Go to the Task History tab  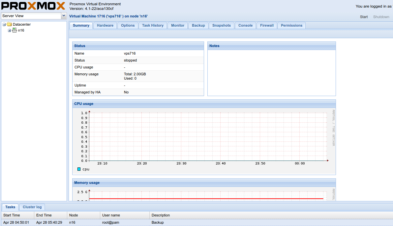click(153, 25)
